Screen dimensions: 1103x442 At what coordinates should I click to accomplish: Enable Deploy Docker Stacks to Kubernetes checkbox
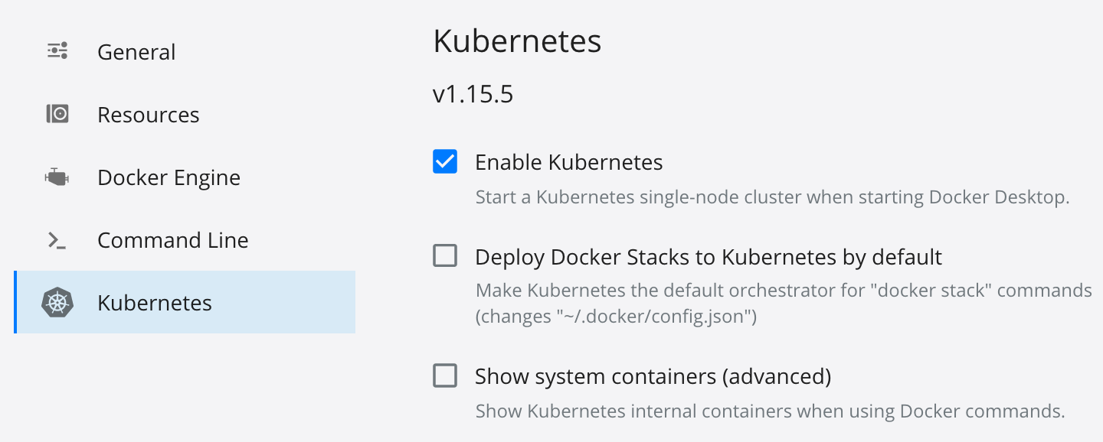(445, 255)
